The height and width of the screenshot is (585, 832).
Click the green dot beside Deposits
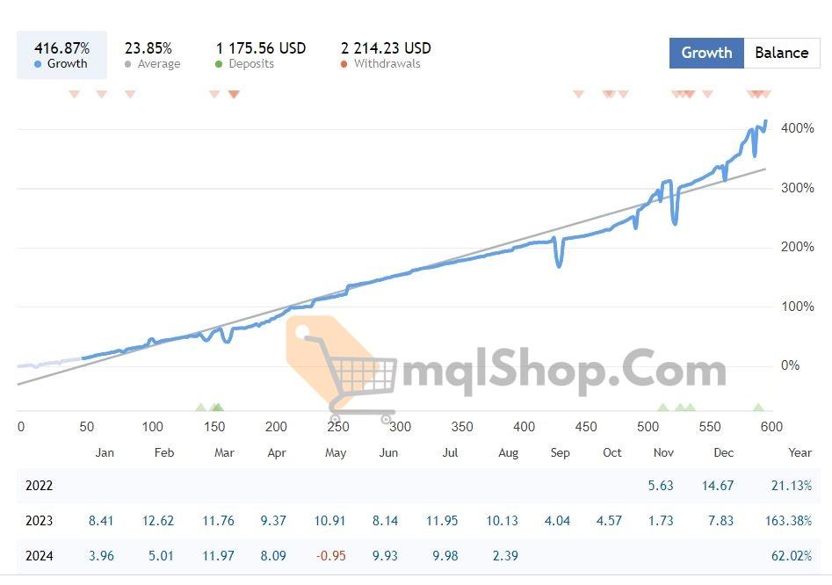[219, 64]
